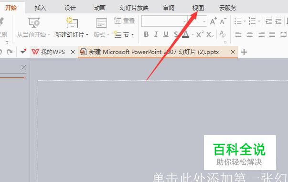Toggle bold formatting
Image resolution: width=288 pixels, height=182 pixels.
pyautogui.click(x=146, y=34)
